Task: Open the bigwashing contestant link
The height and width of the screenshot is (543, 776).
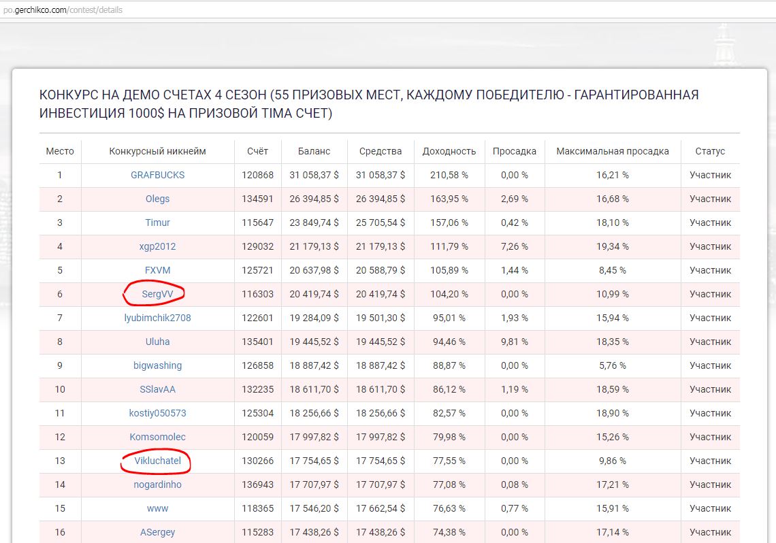Action: coord(157,365)
